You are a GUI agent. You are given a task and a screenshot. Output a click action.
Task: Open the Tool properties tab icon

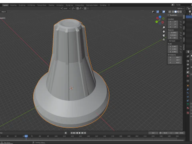pyautogui.click(x=188, y=56)
